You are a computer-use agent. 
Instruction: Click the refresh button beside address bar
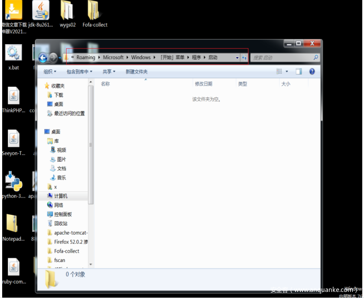[244, 58]
